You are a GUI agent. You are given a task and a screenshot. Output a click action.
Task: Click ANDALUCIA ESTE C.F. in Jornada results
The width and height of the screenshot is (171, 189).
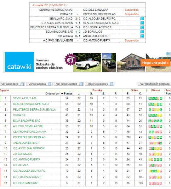[96, 36]
